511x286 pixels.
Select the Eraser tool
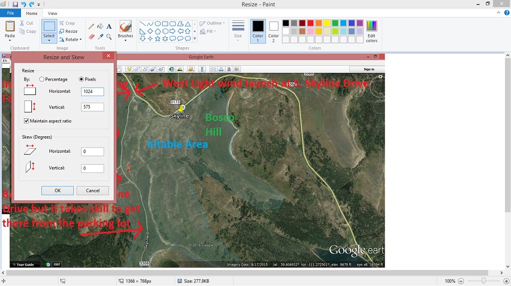(x=91, y=37)
